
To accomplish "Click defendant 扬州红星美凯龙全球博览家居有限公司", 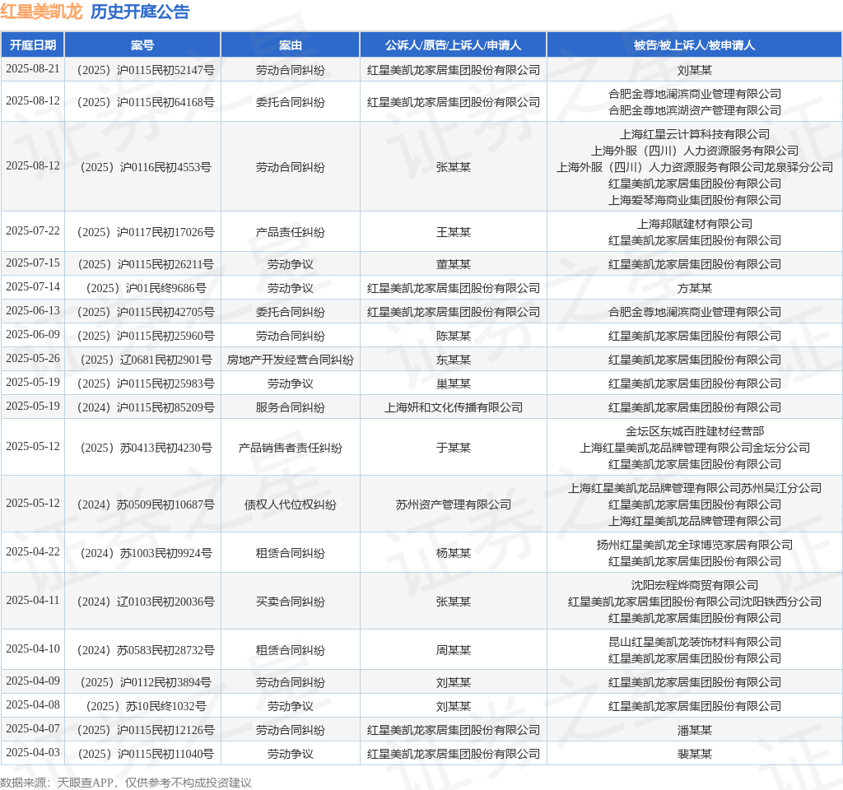I will coord(695,545).
